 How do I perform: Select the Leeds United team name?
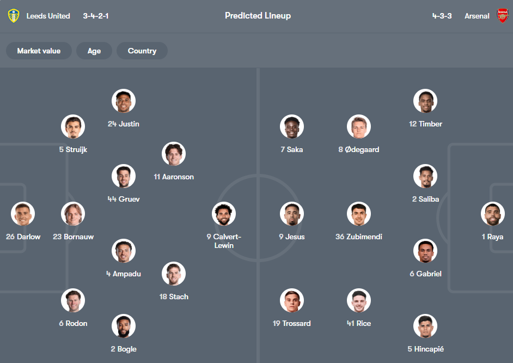(x=47, y=16)
